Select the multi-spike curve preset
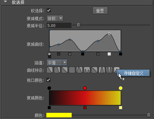Screen dimensions: 154x119 pos(109,70)
